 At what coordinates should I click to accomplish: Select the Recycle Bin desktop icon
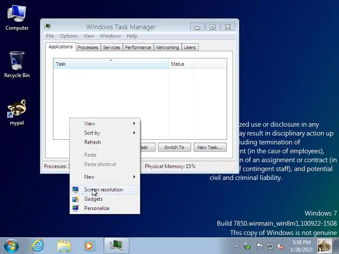(17, 65)
